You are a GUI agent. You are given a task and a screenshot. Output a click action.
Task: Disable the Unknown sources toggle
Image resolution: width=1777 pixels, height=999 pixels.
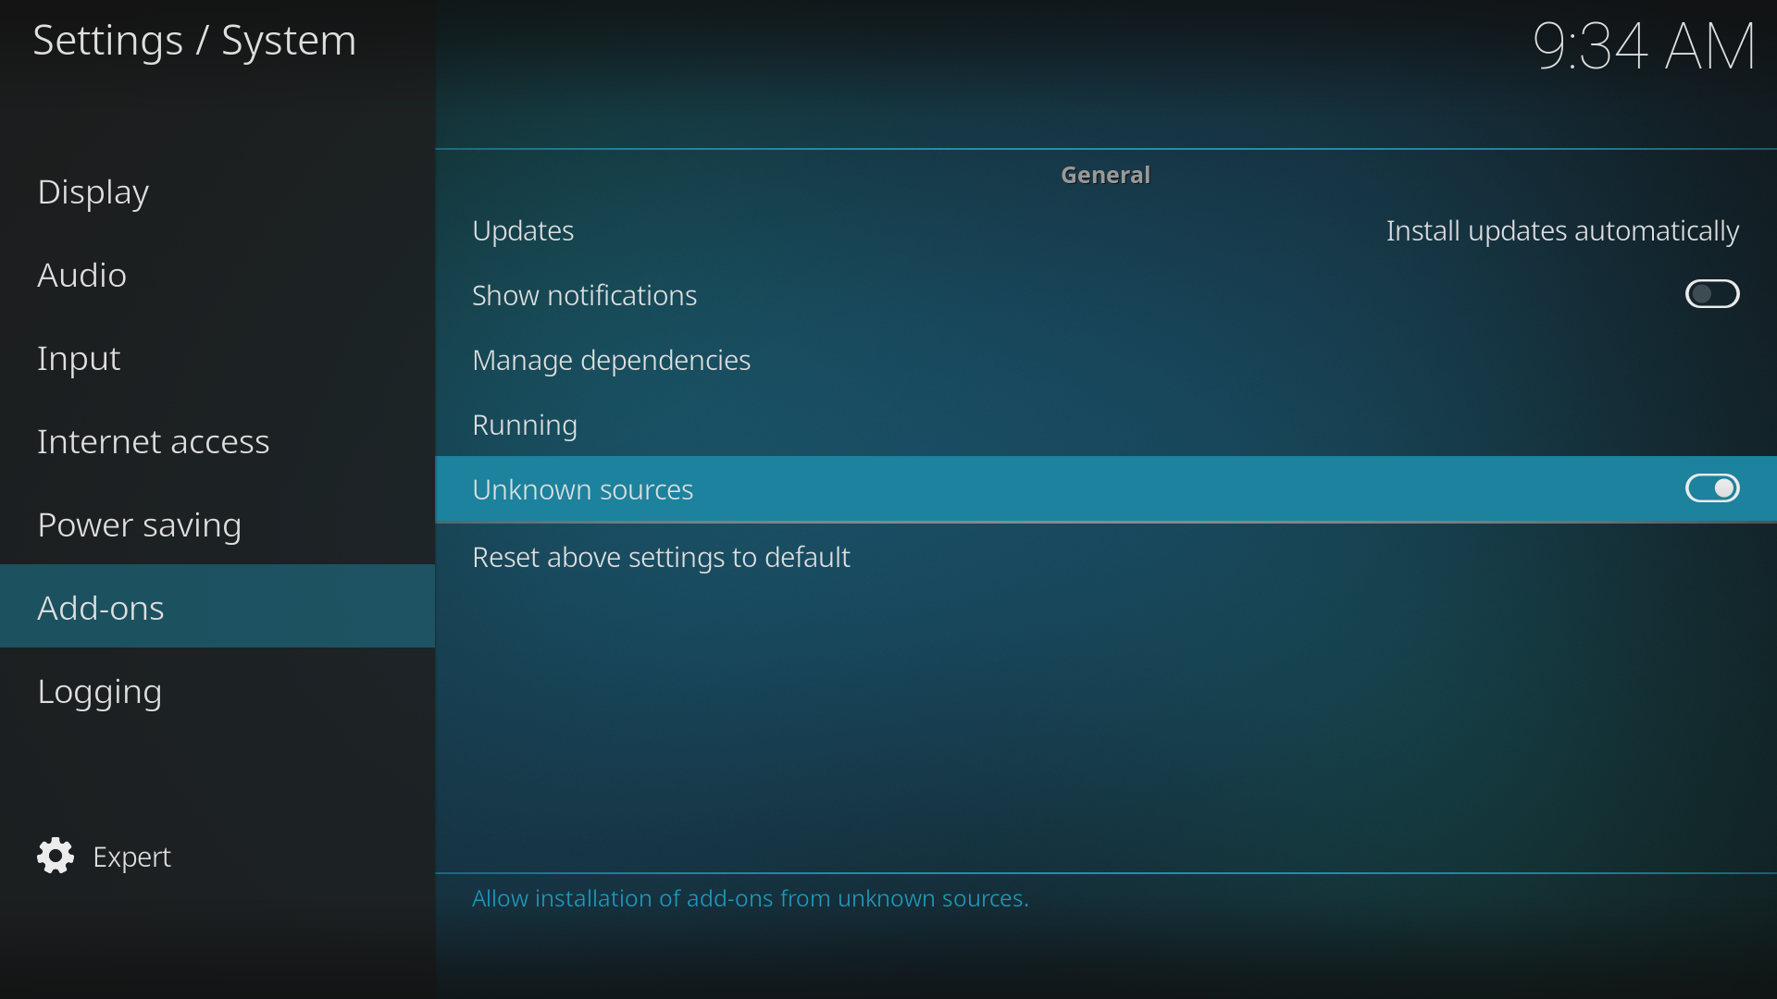pos(1711,488)
